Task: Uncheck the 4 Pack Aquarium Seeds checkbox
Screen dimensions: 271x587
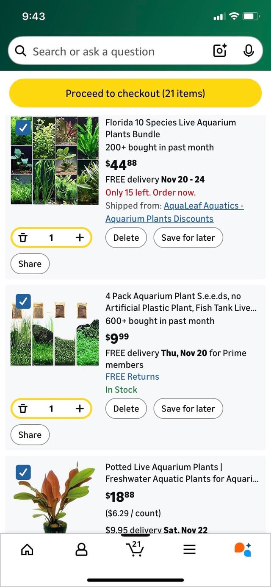Action: 23,301
